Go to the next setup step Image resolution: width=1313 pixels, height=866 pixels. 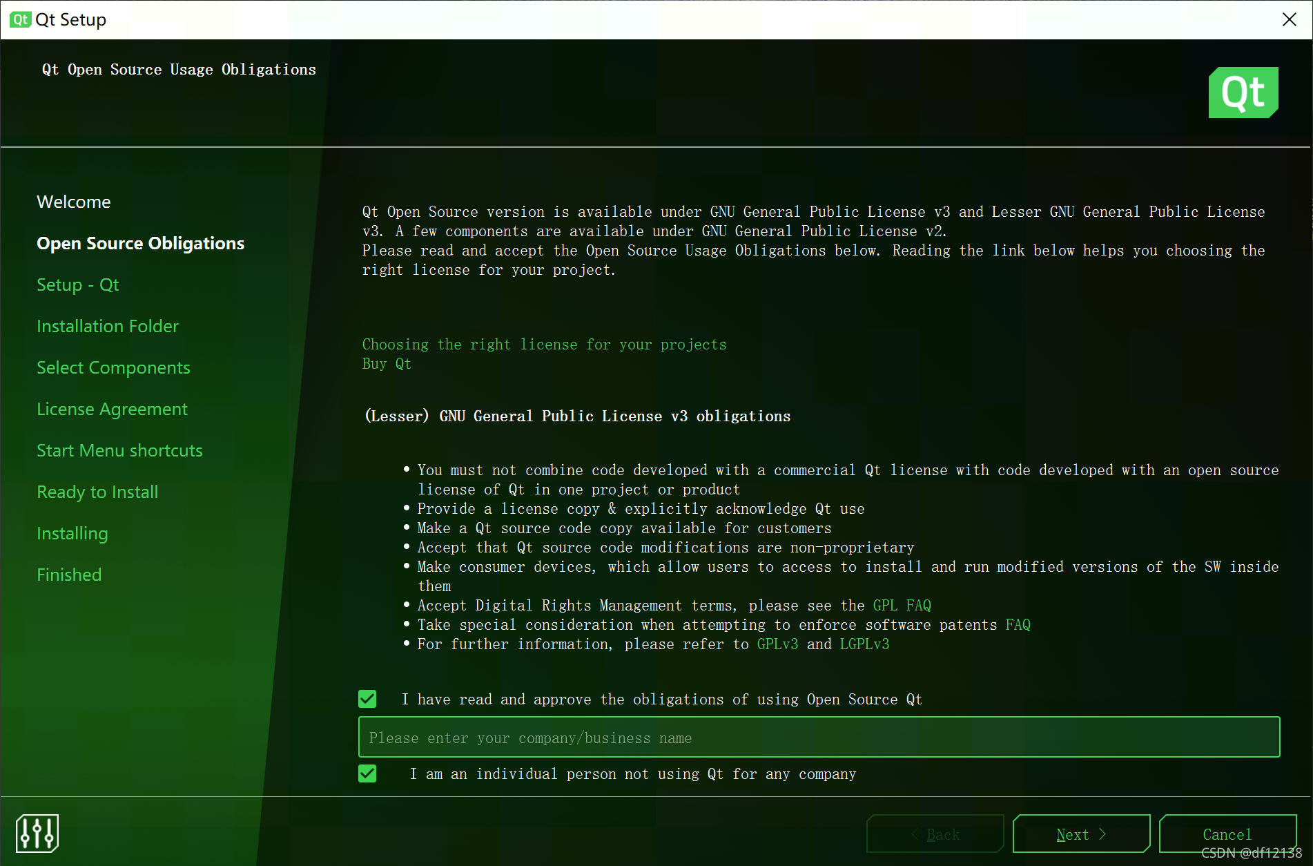[x=1081, y=834]
